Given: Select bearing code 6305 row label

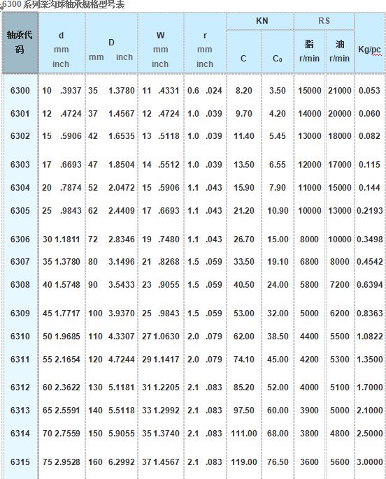Looking at the screenshot, I should (20, 211).
